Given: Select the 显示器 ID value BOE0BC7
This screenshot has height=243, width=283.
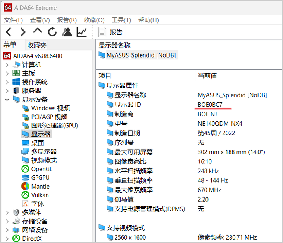Looking at the screenshot, I should [210, 105].
